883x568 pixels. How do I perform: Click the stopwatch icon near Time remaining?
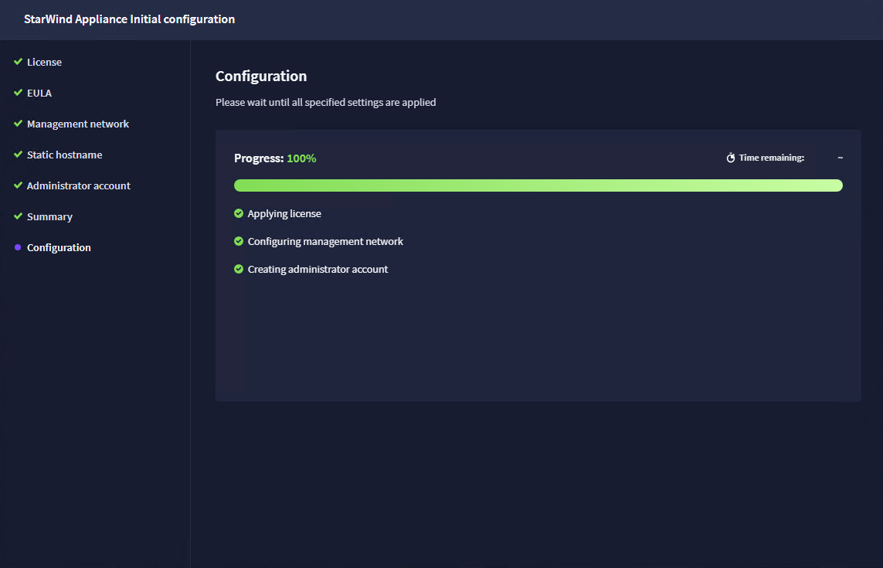730,158
